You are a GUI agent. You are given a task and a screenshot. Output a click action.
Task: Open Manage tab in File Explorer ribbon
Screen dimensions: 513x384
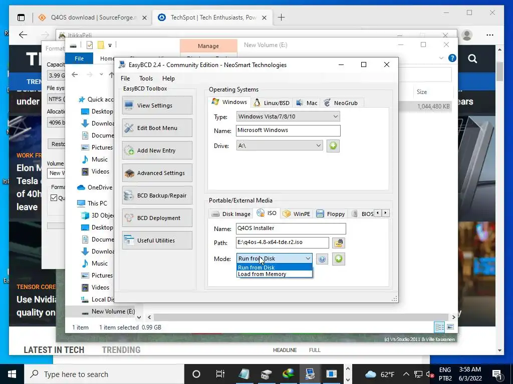click(208, 46)
